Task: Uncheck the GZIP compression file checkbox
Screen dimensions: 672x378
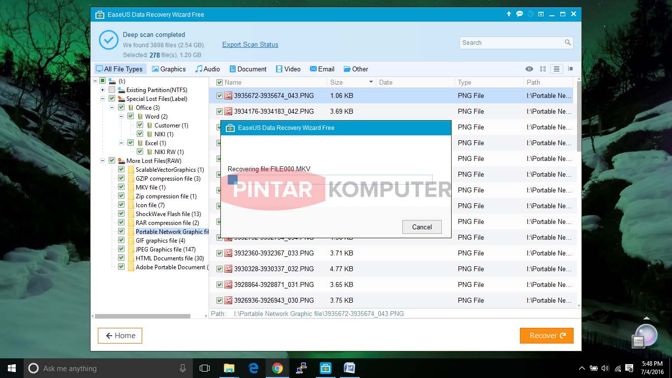Action: (x=121, y=179)
